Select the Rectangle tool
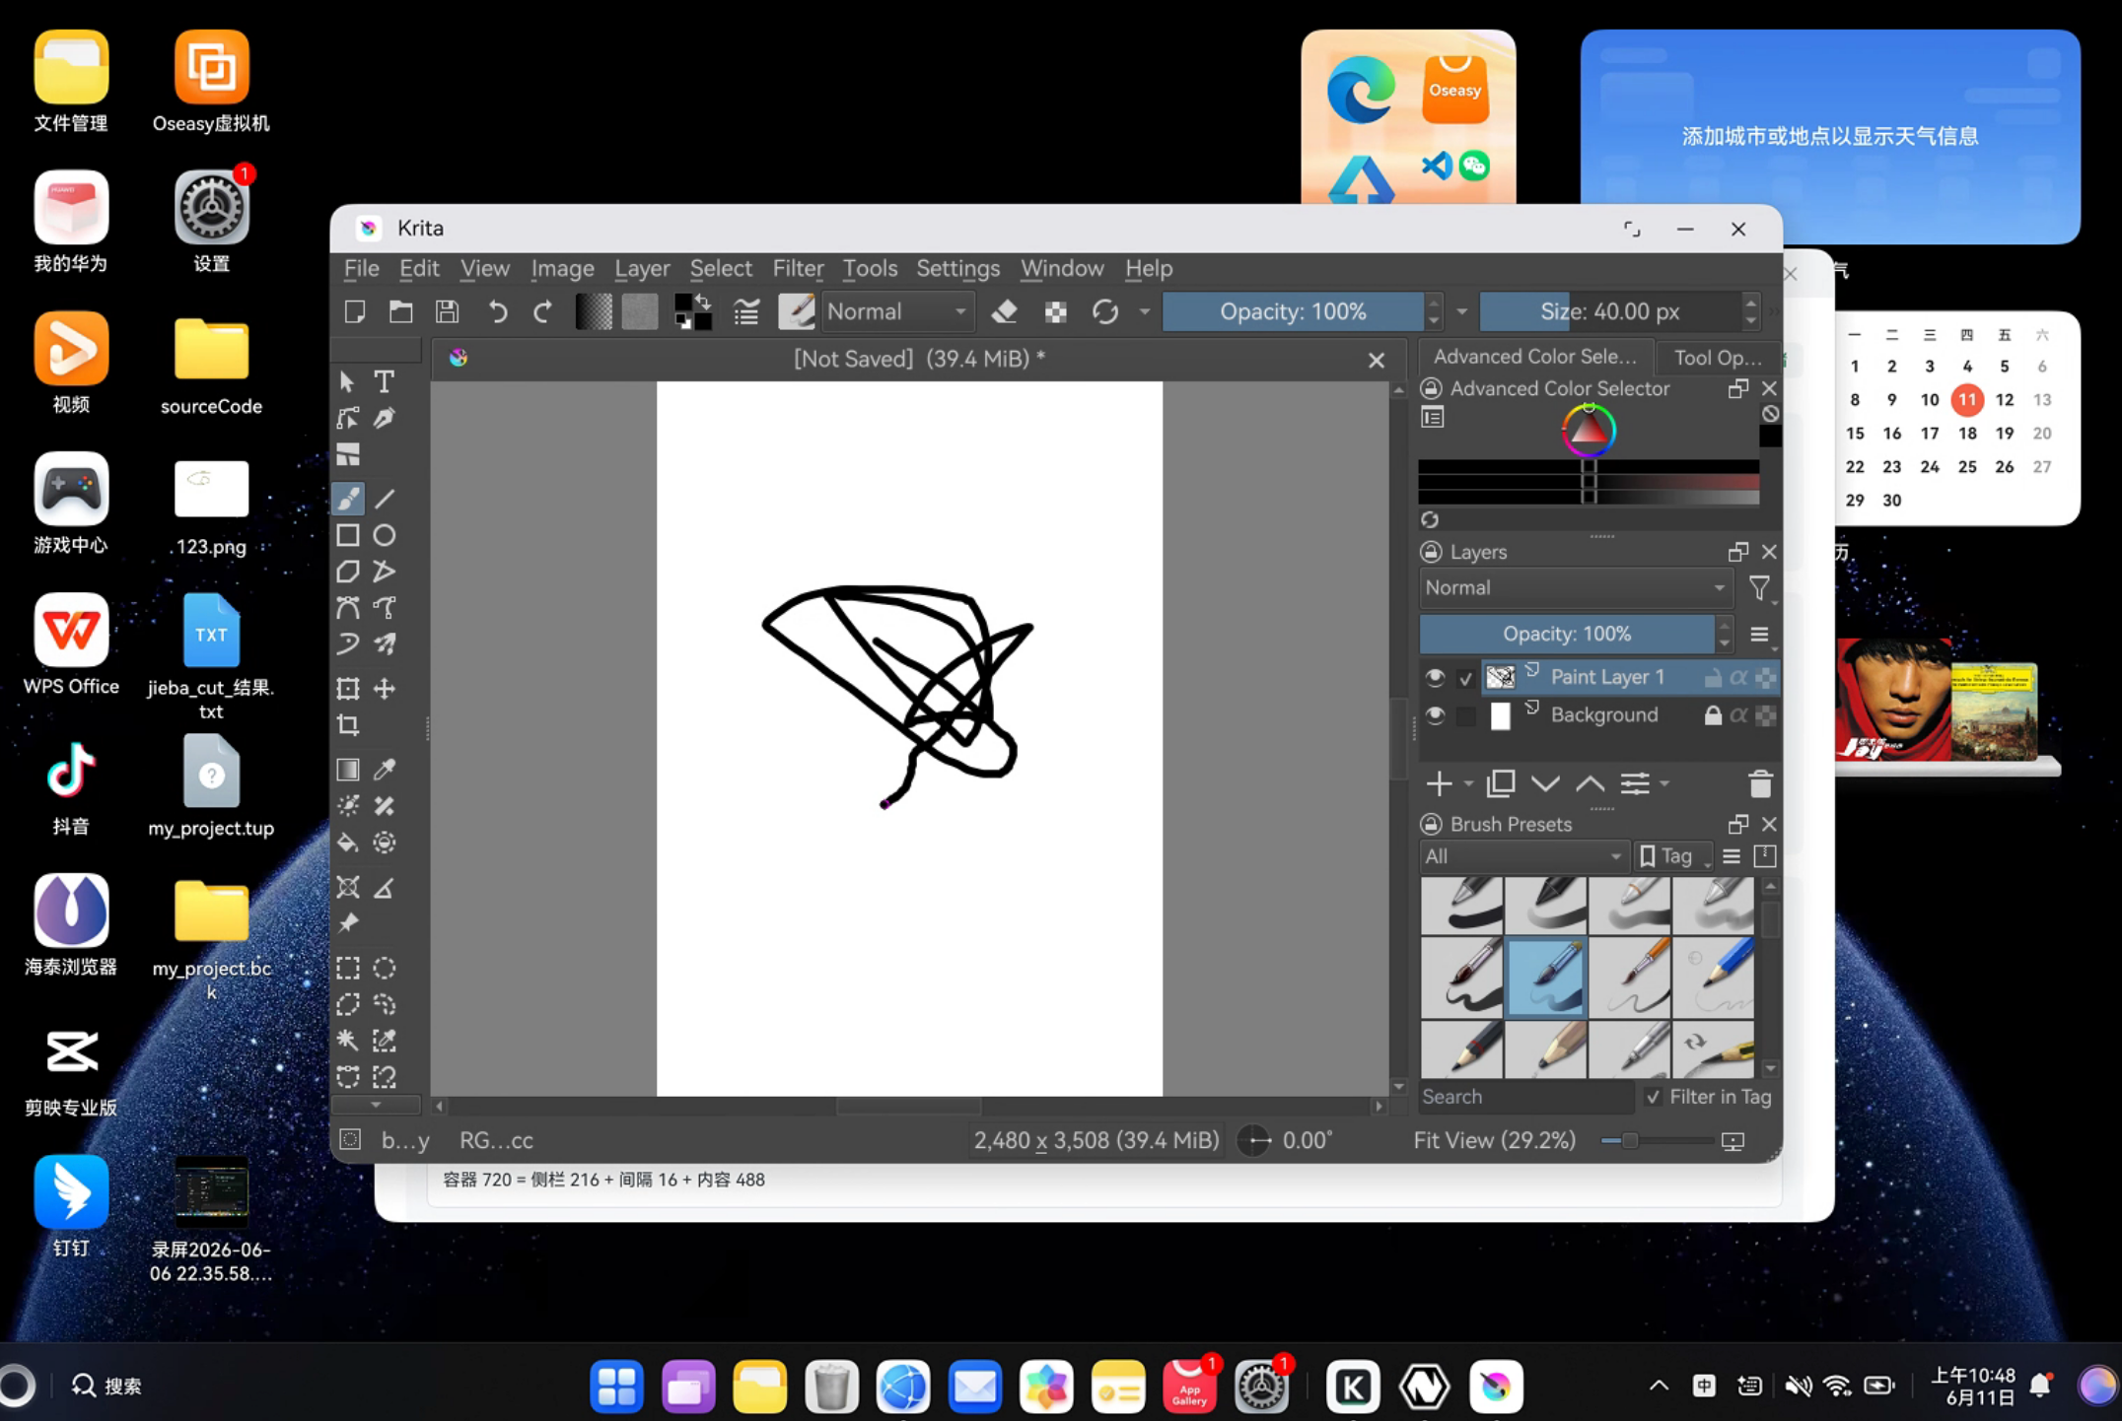The image size is (2122, 1421). (348, 535)
